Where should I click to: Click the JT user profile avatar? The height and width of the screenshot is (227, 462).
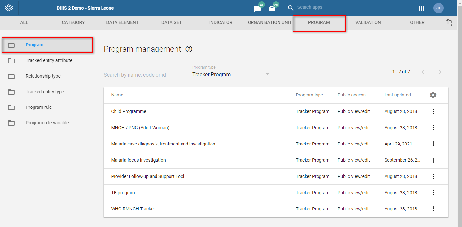439,8
